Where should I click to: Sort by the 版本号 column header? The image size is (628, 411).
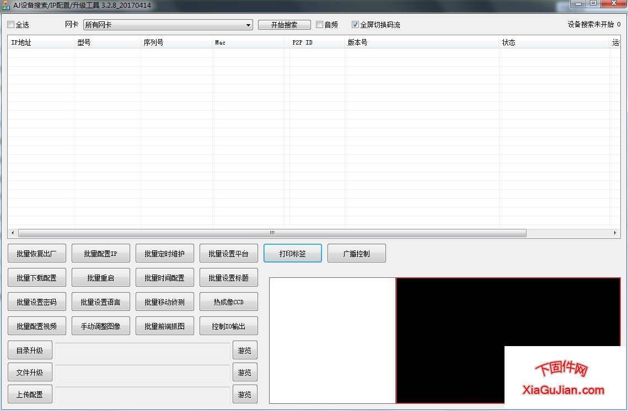pos(422,42)
